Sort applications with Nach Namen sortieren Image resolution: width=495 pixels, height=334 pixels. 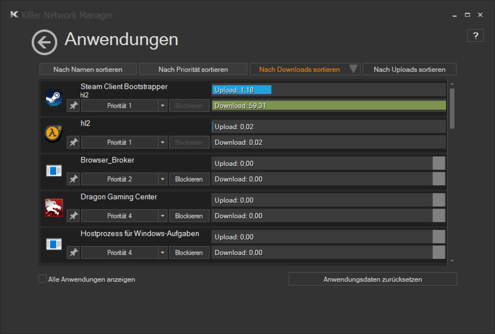[88, 69]
